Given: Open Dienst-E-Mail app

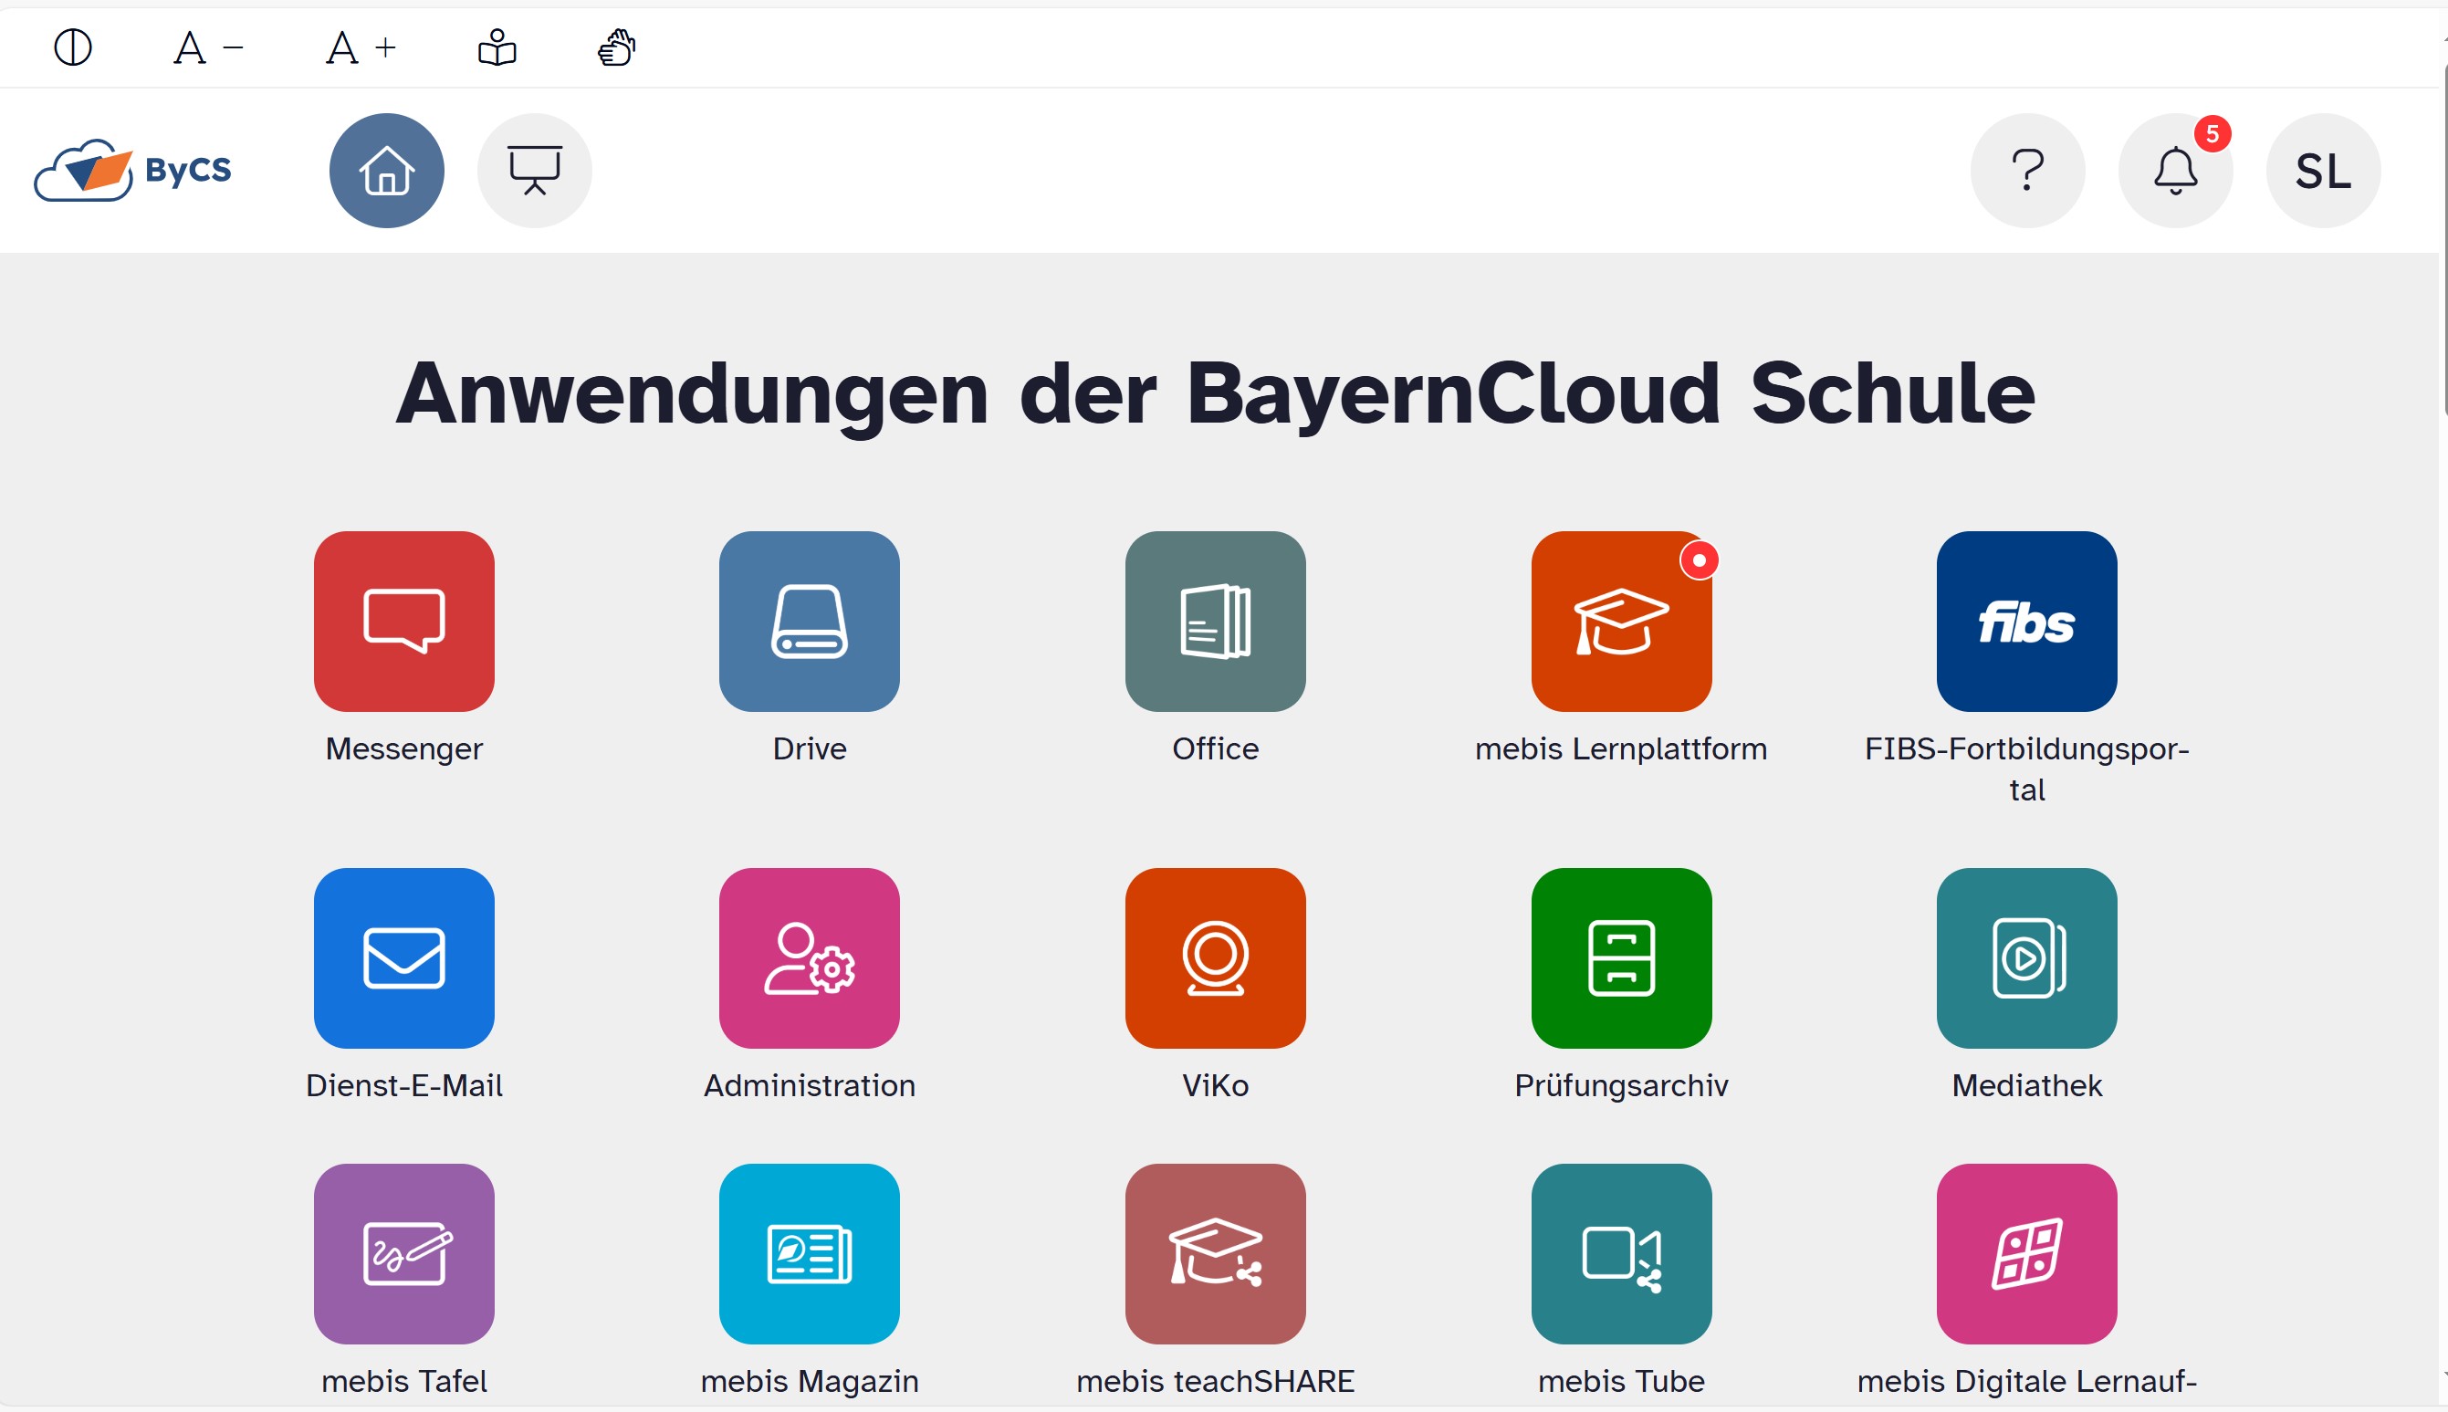Looking at the screenshot, I should click(403, 957).
